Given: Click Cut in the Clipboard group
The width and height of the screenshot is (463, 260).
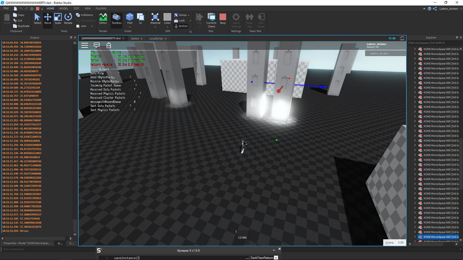Looking at the screenshot, I should [18, 20].
